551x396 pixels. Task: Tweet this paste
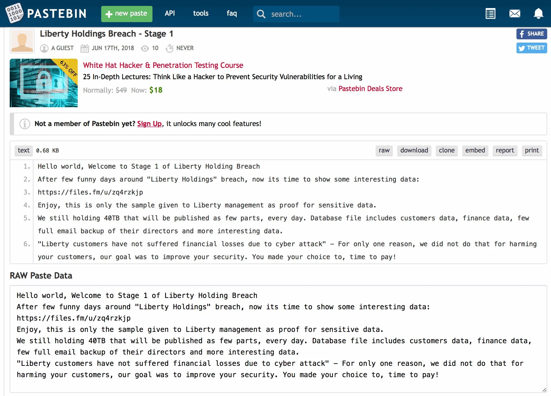pos(532,48)
